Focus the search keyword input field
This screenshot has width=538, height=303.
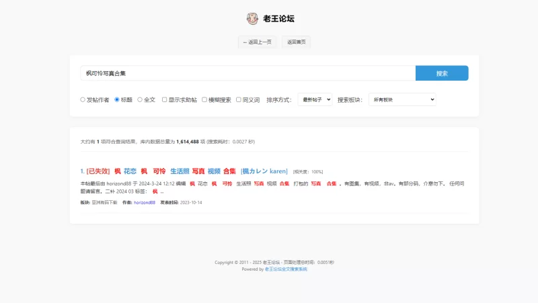(x=247, y=73)
